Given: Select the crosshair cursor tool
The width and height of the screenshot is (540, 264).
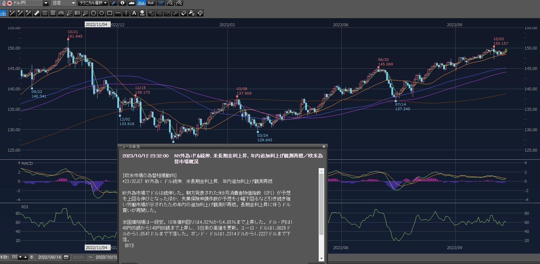Looking at the screenshot, I should (3, 13).
